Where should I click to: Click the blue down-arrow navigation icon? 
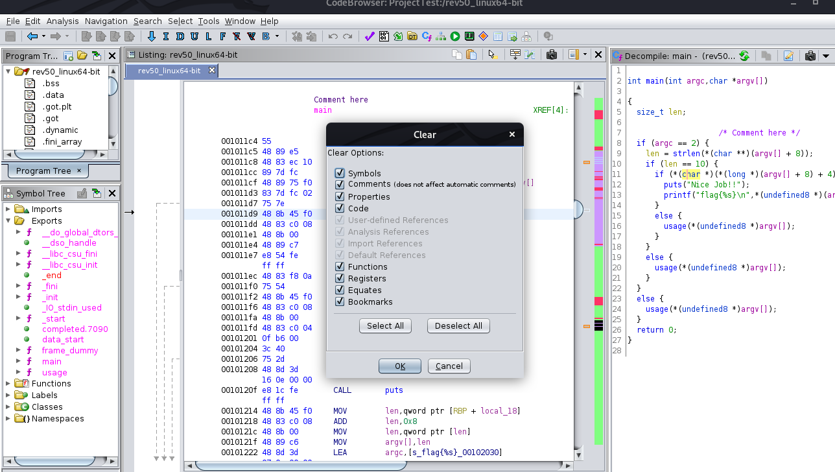pyautogui.click(x=152, y=36)
